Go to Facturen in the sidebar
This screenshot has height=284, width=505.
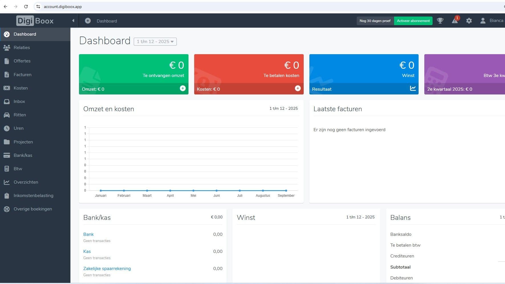point(23,75)
